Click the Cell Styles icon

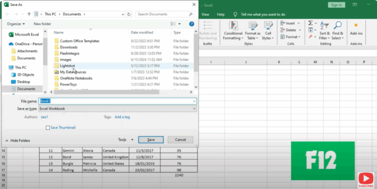pos(268,26)
